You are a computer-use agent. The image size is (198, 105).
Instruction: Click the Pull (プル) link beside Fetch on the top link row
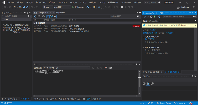156,33
